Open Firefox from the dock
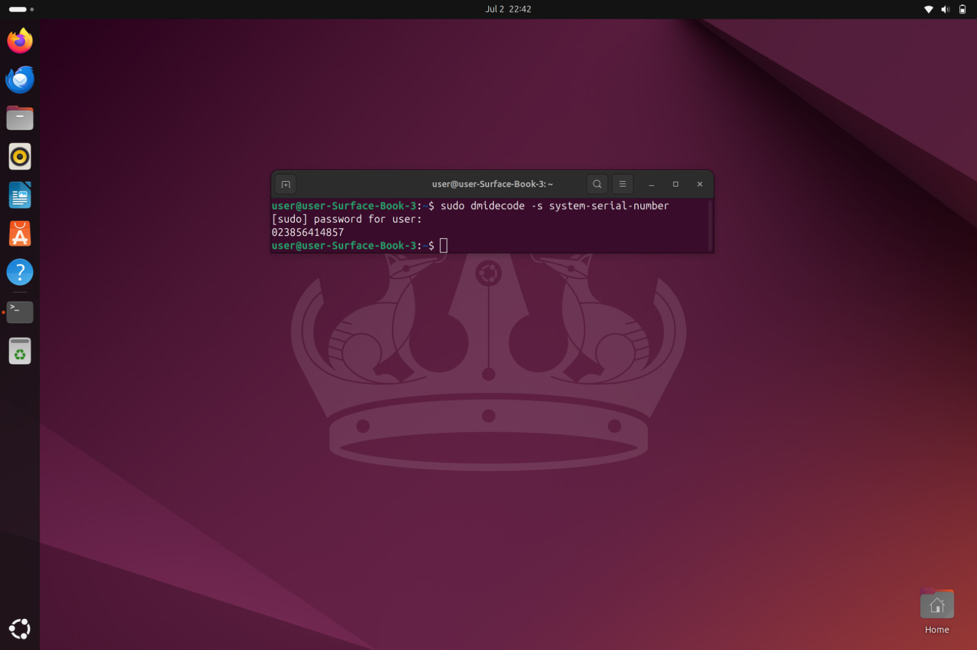The height and width of the screenshot is (650, 977). coord(20,41)
